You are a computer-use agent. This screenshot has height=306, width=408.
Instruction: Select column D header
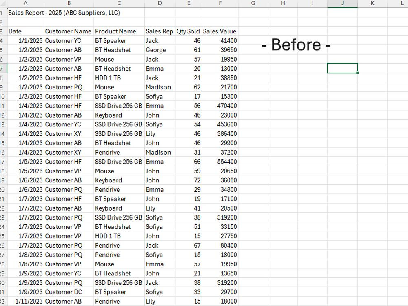(160, 3)
